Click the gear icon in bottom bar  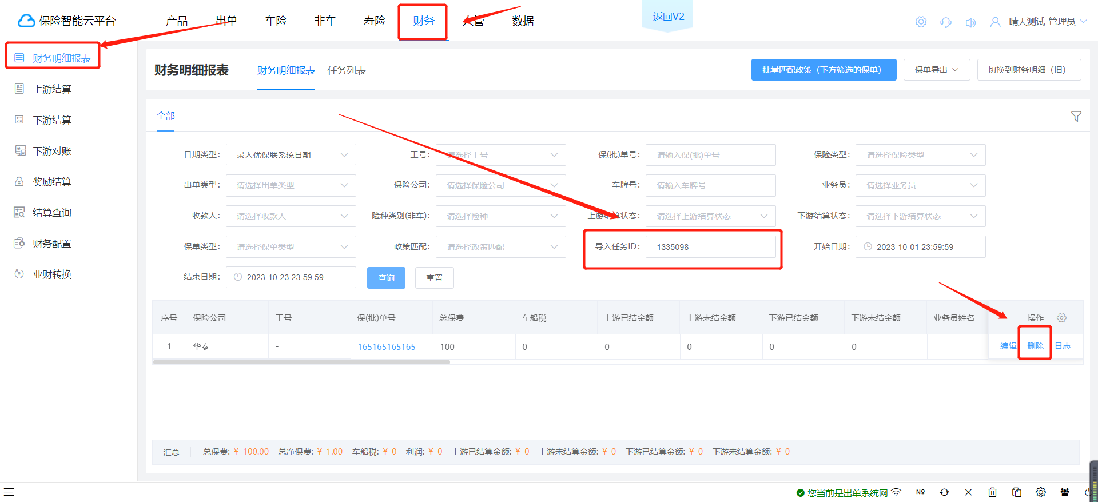[x=1040, y=492]
